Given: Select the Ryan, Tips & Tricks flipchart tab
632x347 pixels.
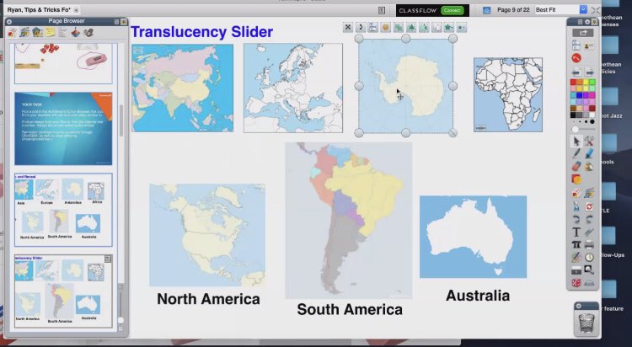Looking at the screenshot, I should [x=39, y=9].
